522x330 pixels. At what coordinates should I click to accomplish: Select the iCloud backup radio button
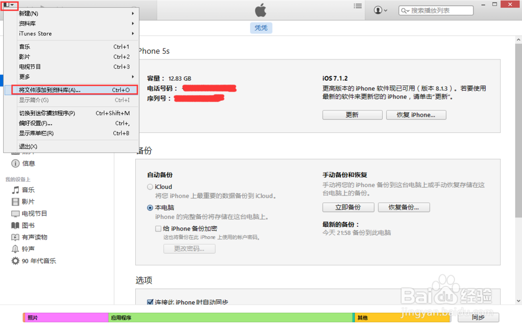(x=150, y=187)
